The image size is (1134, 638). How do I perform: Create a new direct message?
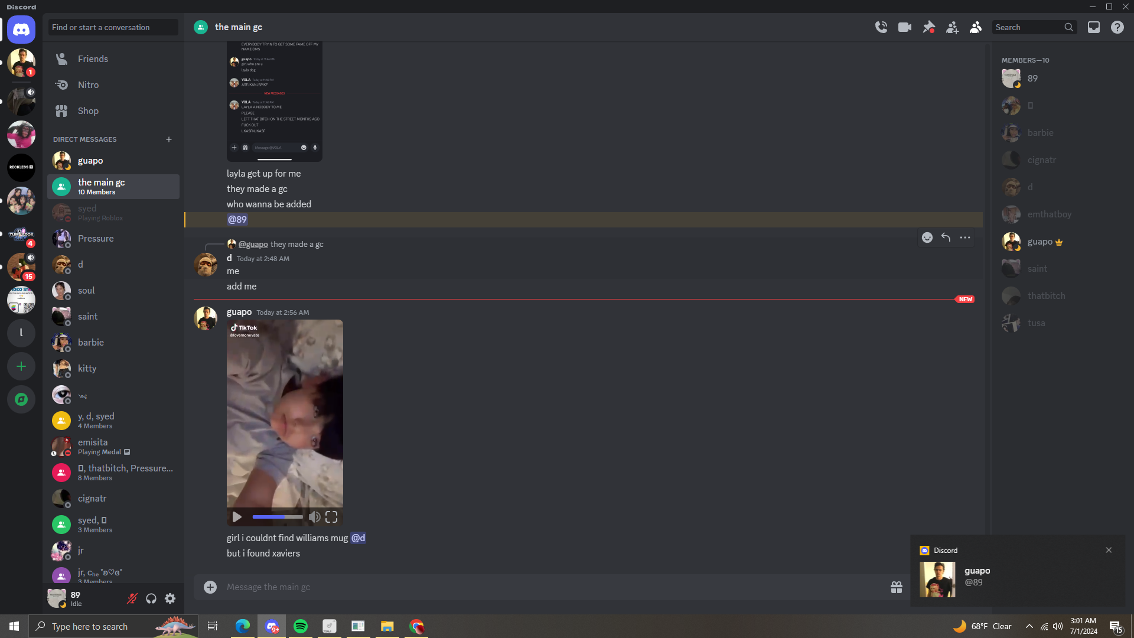click(169, 139)
